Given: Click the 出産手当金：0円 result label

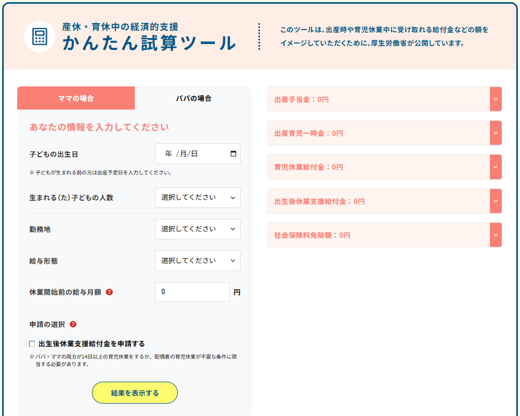Looking at the screenshot, I should (x=301, y=100).
